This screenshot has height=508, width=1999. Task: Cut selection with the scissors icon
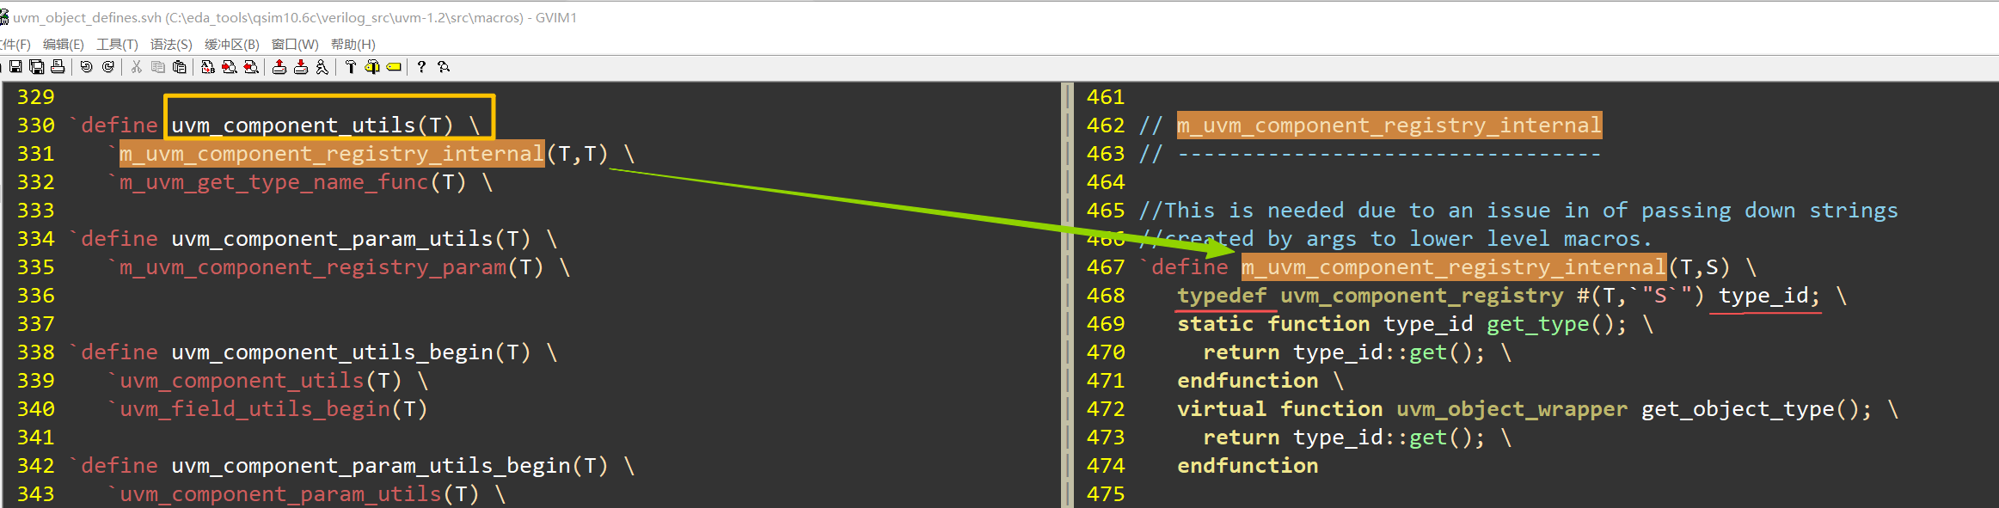pos(137,67)
